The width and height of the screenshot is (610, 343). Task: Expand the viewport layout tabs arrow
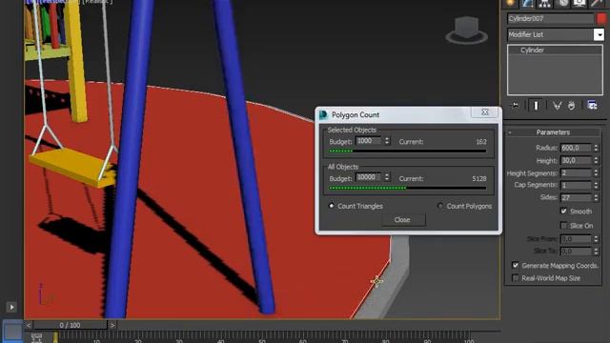11,307
